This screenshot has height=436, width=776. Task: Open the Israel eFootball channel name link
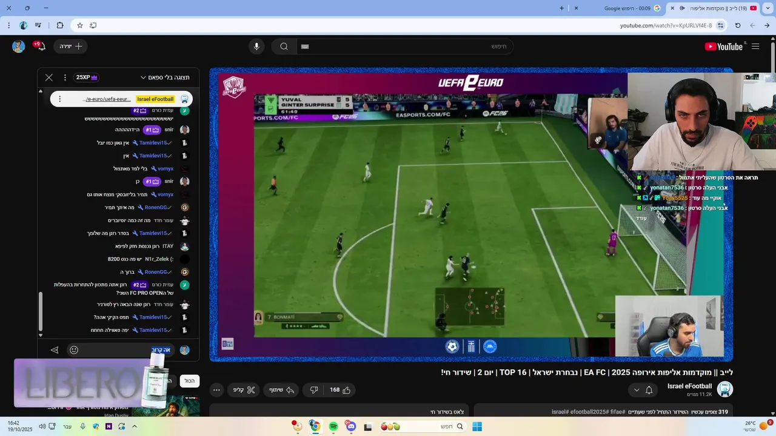pos(690,386)
